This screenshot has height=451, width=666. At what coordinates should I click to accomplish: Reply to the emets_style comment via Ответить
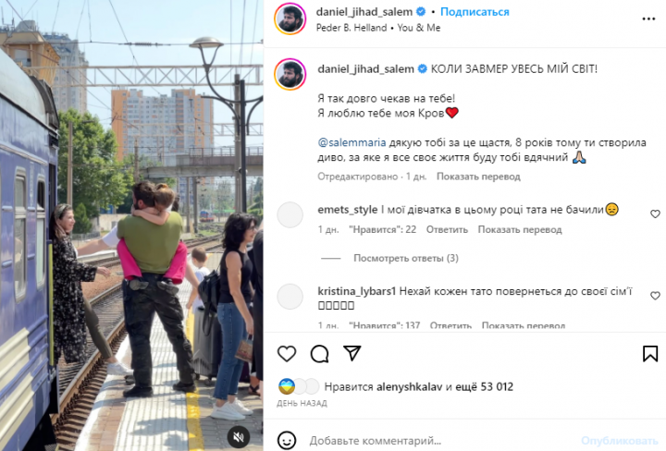click(x=447, y=229)
